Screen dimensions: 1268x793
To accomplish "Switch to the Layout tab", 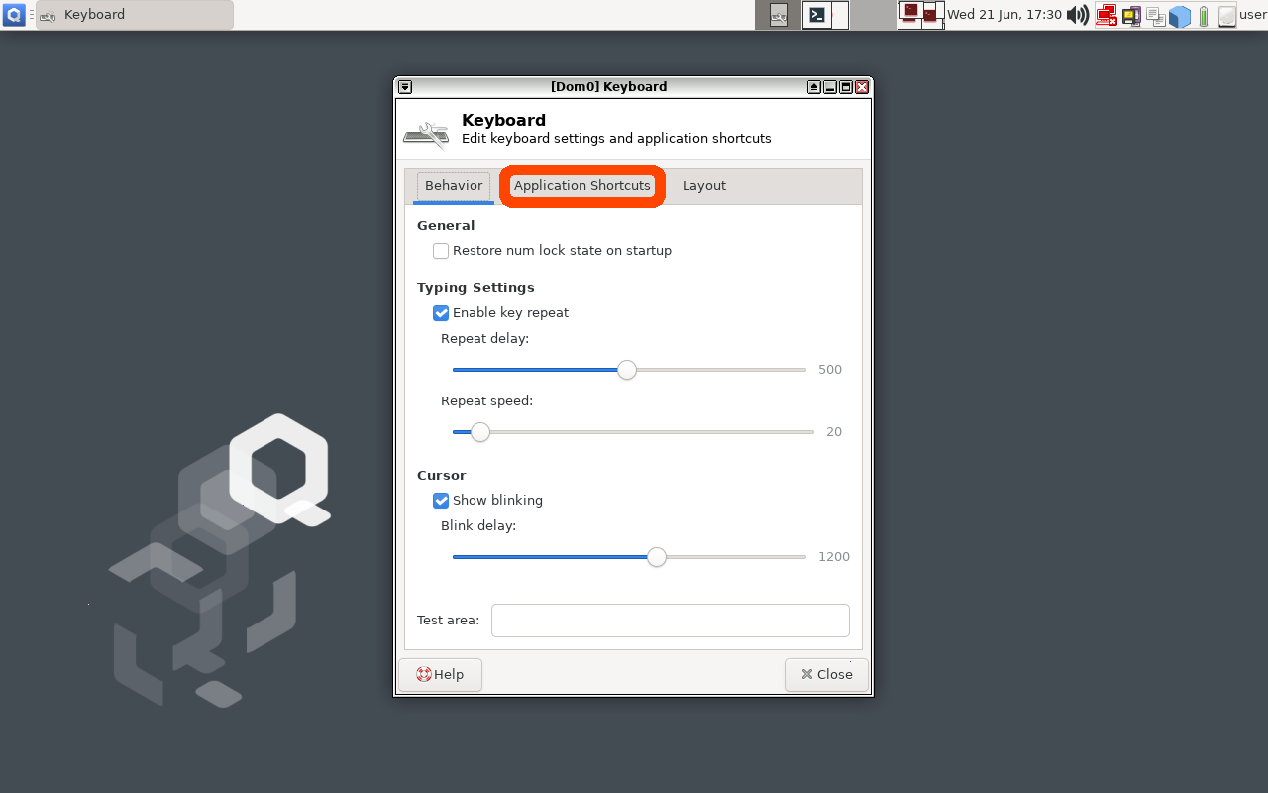I will tap(704, 186).
